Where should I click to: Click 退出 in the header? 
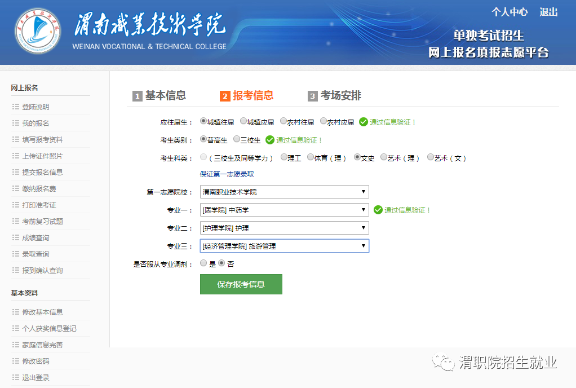pos(548,12)
